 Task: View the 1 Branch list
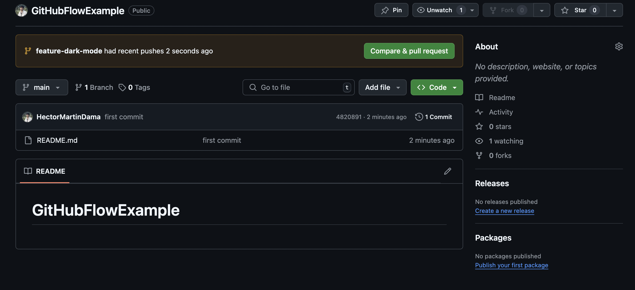(94, 87)
